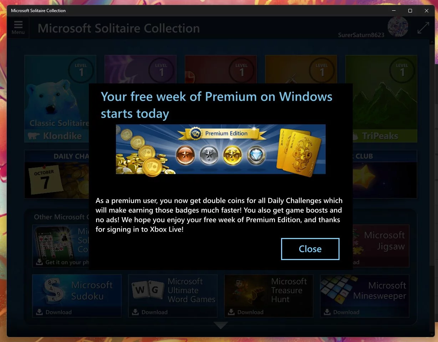Click the TriPeaks level 1 badge
438x342 pixels.
402,70
